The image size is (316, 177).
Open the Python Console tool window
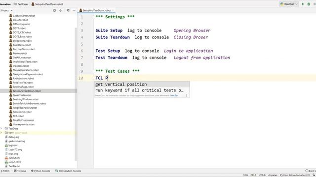tap(40, 171)
